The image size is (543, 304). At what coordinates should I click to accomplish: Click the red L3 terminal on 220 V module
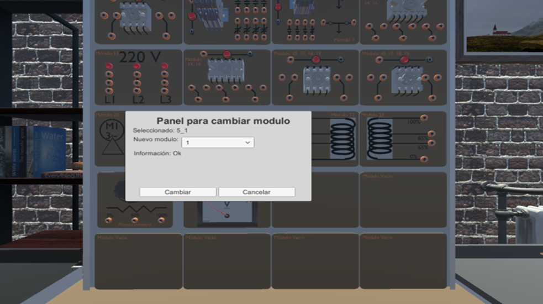coord(164,67)
